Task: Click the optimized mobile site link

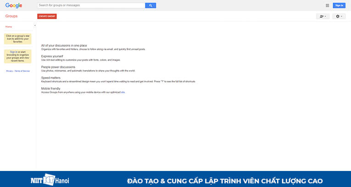Action: pyautogui.click(x=123, y=92)
